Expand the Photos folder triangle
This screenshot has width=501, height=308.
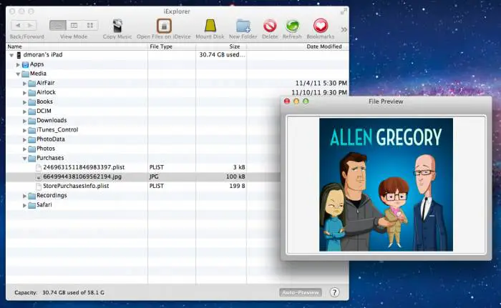click(24, 149)
